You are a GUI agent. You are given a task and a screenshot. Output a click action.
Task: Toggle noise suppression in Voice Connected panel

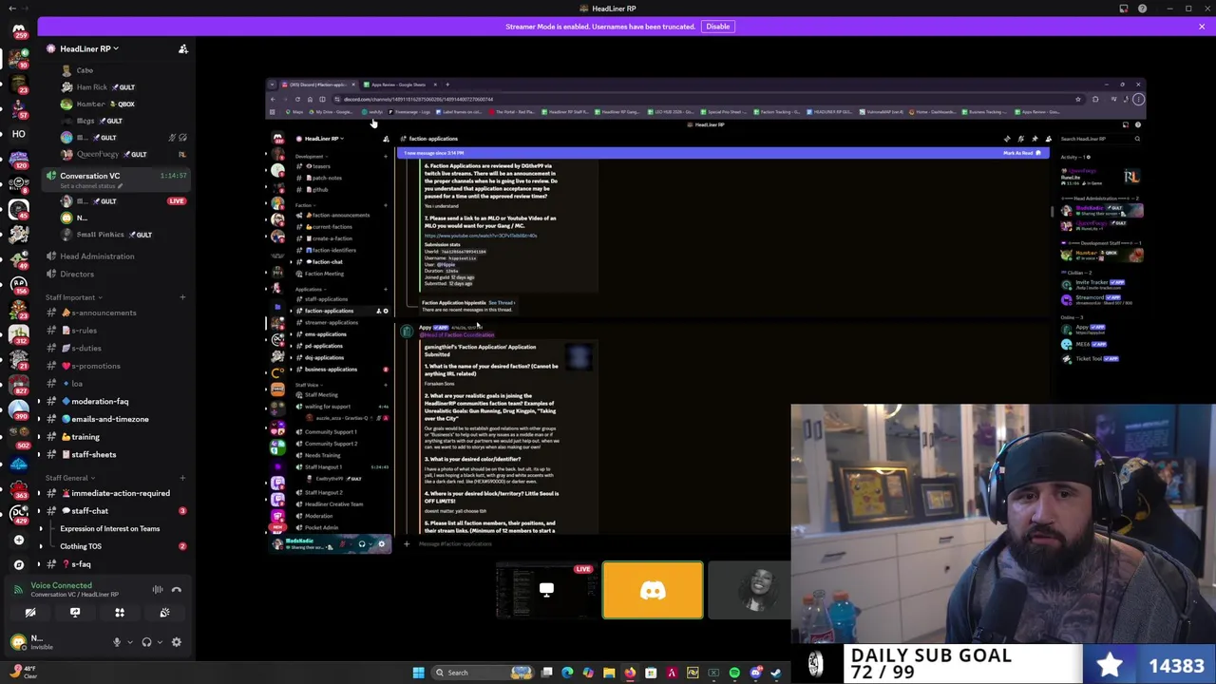[158, 590]
